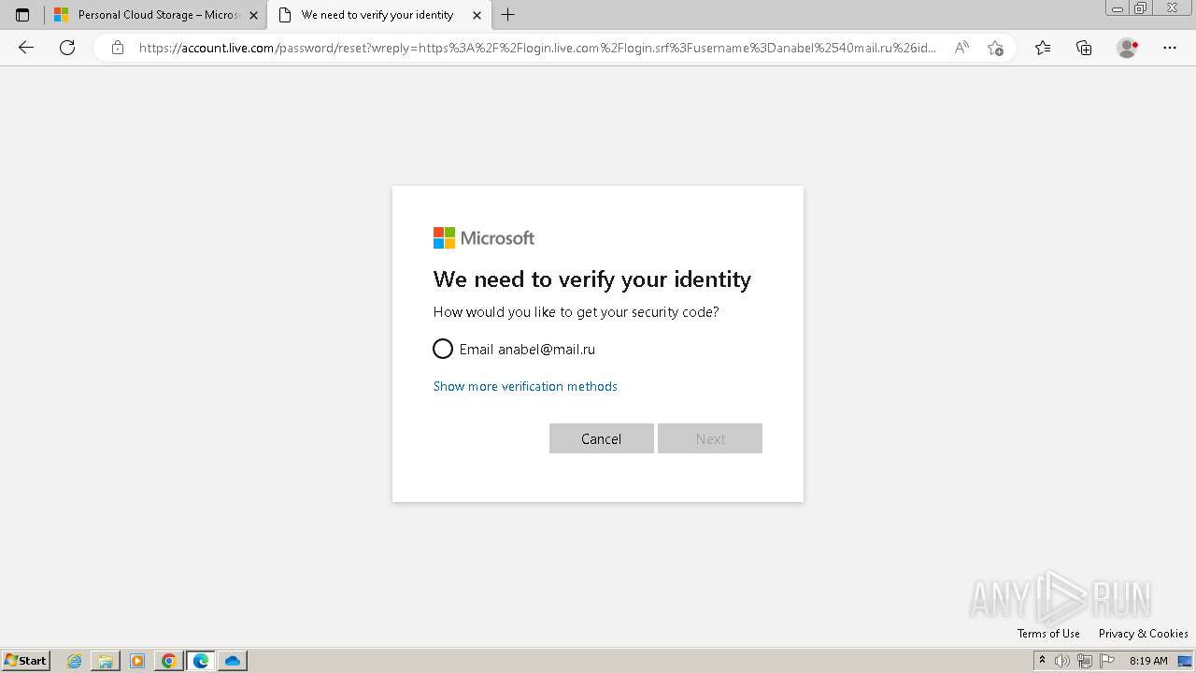1196x673 pixels.
Task: Open Settings and more ellipsis menu
Action: pos(1170,48)
